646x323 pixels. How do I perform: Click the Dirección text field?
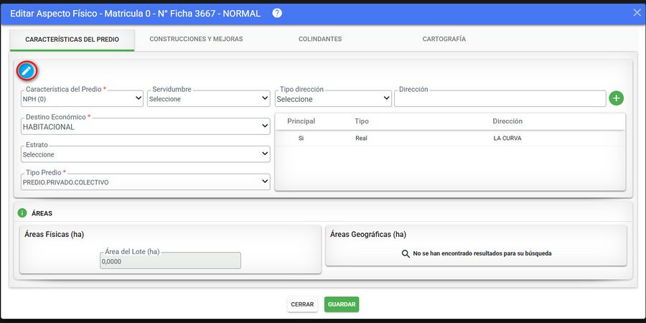pyautogui.click(x=500, y=98)
